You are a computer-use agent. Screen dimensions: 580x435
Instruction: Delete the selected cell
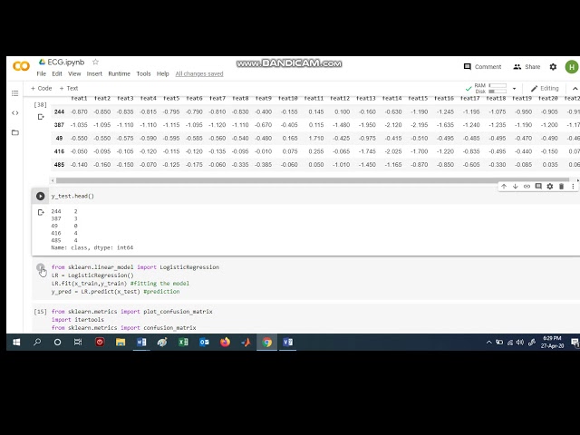[561, 186]
